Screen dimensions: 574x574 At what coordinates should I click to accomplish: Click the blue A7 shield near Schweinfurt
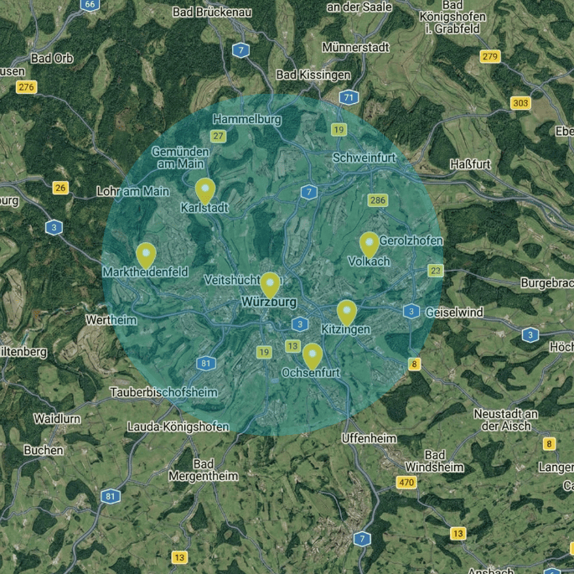pyautogui.click(x=309, y=192)
